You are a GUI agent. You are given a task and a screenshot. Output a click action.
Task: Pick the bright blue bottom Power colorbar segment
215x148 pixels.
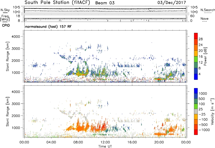point(196,77)
